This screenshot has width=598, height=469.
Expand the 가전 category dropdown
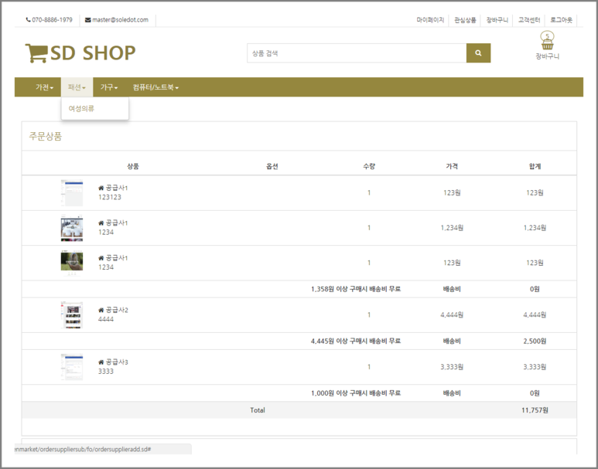44,87
